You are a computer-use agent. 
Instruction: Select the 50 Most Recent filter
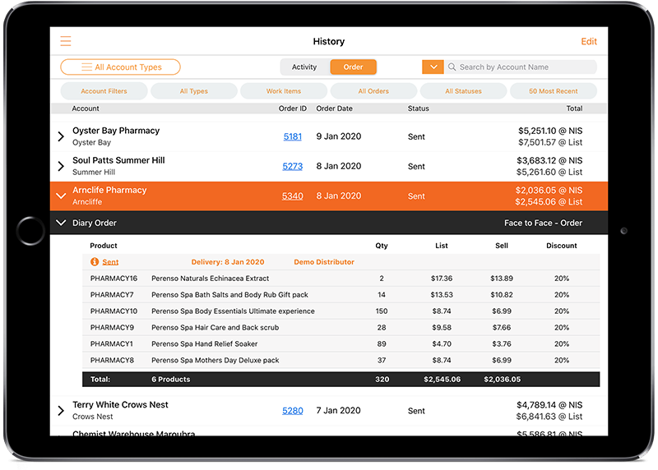tap(553, 91)
